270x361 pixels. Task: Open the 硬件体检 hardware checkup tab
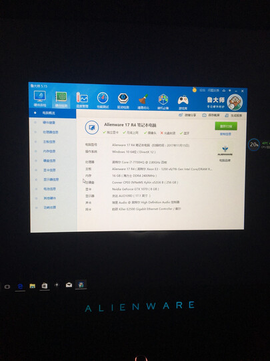click(40, 98)
